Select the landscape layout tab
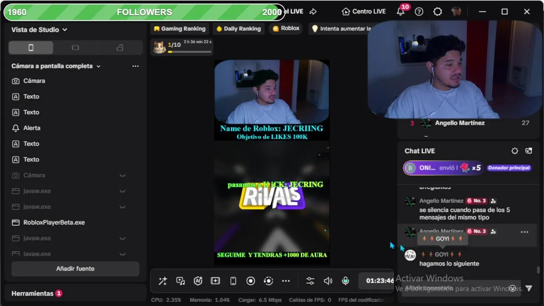Screen dimensions: 544x306 [76, 48]
